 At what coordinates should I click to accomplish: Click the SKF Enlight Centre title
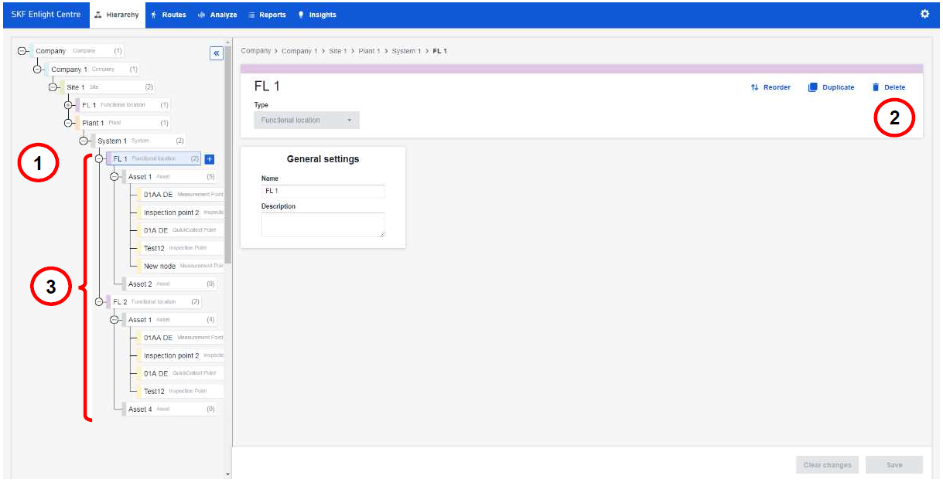46,15
